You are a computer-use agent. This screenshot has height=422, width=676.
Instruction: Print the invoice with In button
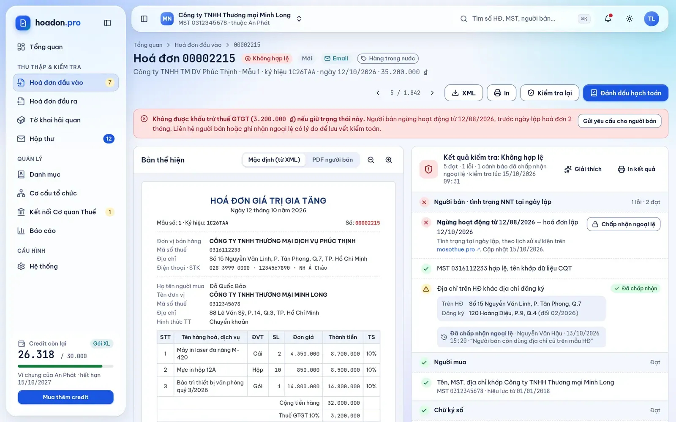(502, 93)
